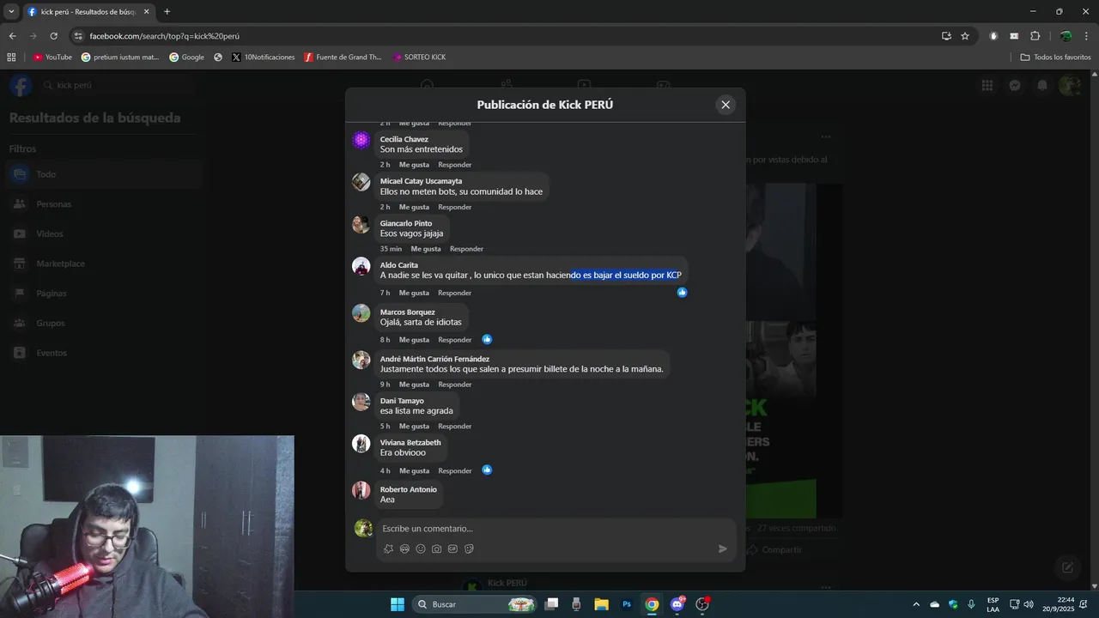Screen dimensions: 1099x618
Task: Like Aldo Carita's comment
Action: [414, 293]
